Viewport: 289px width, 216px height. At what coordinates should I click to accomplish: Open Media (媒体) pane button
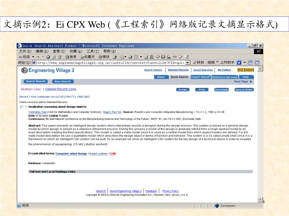pos(104,57)
